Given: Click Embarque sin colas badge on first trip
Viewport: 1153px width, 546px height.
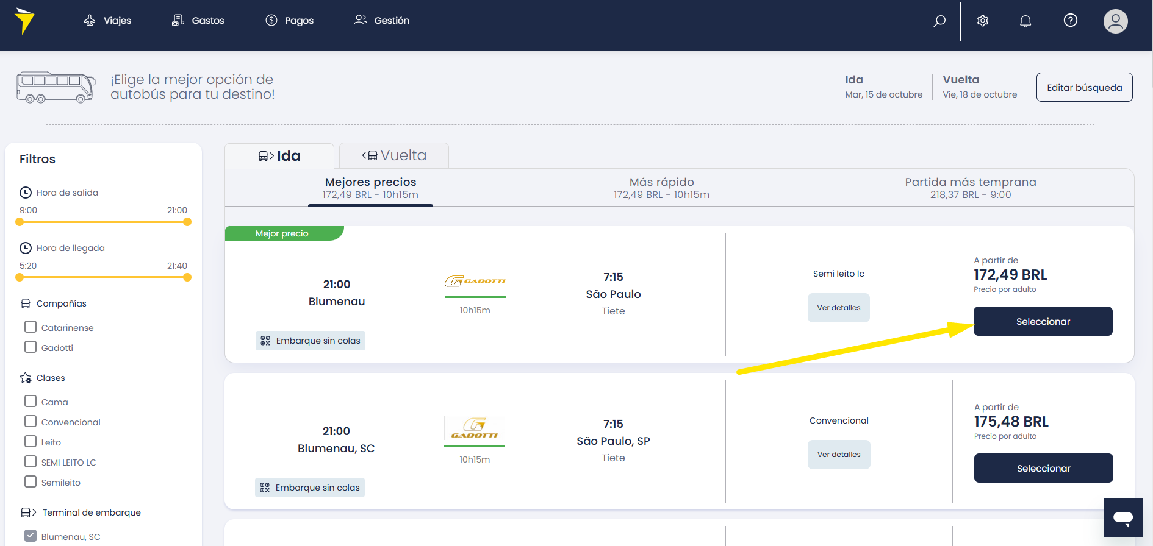Looking at the screenshot, I should 311,341.
